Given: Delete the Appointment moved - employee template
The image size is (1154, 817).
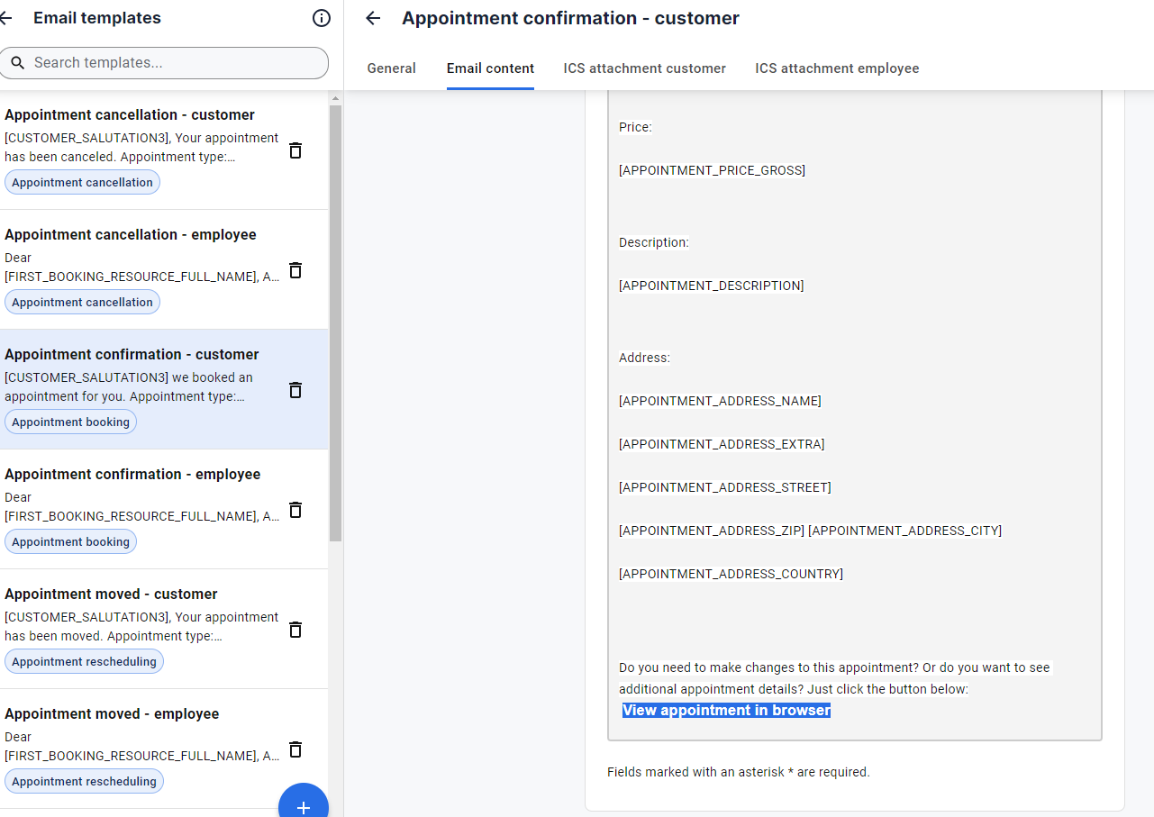Looking at the screenshot, I should point(295,749).
